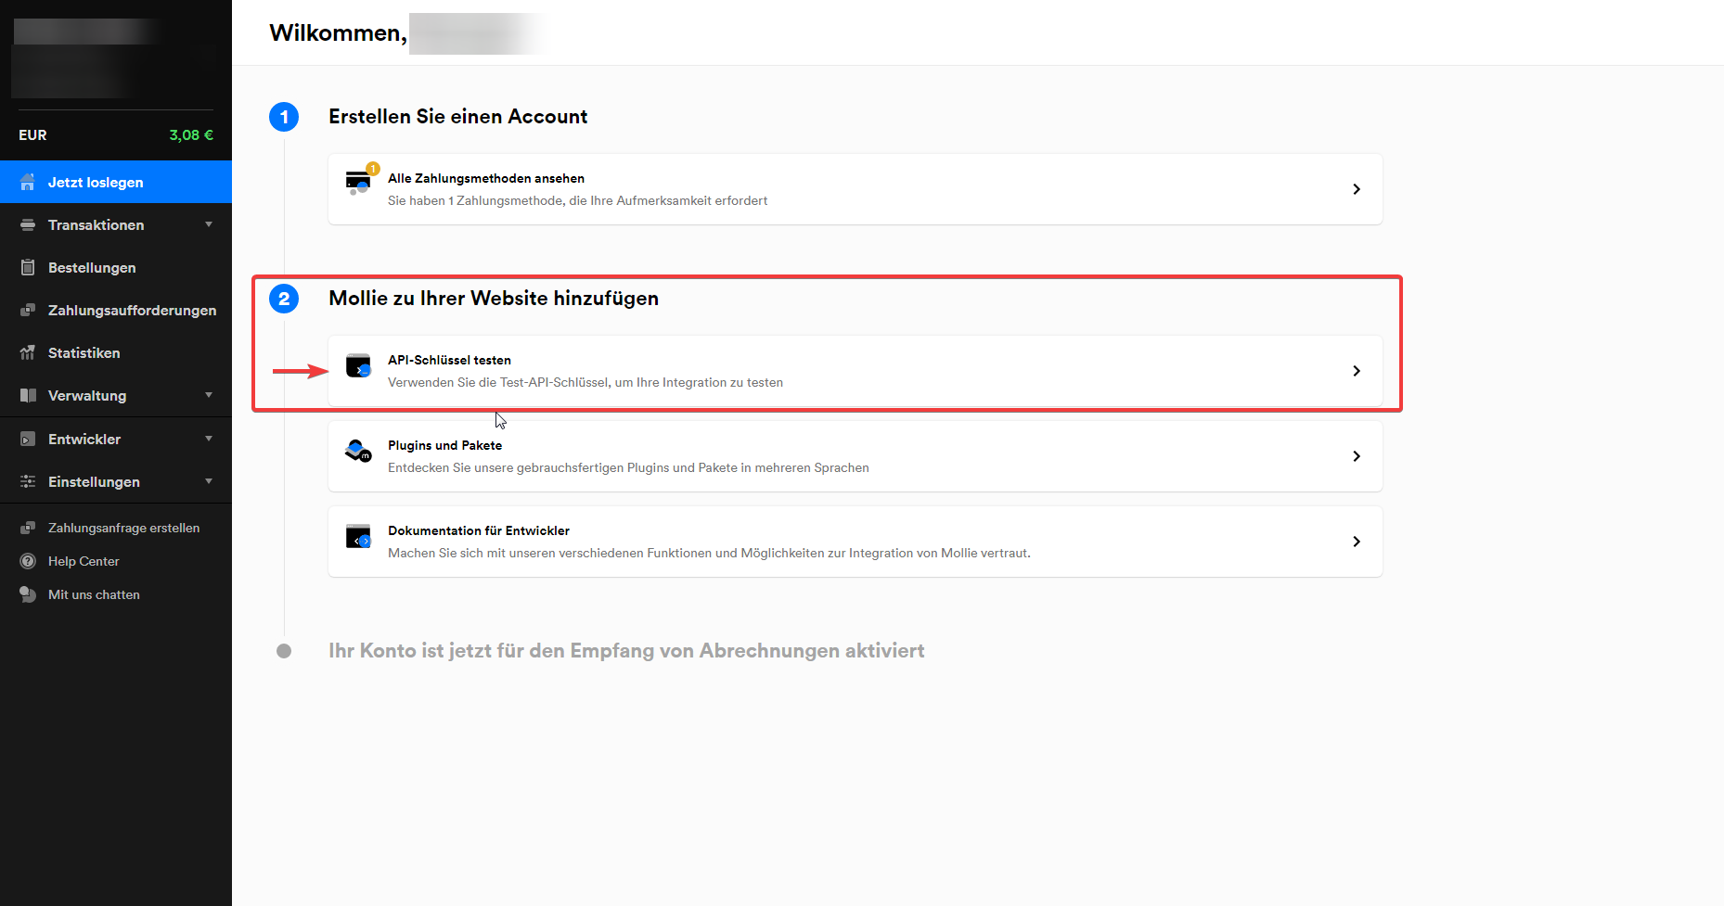The height and width of the screenshot is (906, 1724).
Task: Open the Transaktionen menu item
Action: (x=116, y=224)
